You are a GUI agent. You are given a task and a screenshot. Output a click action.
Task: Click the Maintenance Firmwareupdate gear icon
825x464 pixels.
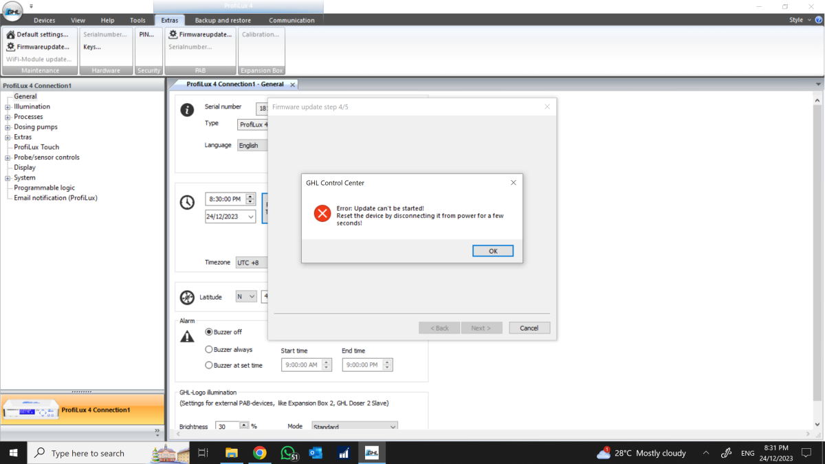[x=10, y=47]
